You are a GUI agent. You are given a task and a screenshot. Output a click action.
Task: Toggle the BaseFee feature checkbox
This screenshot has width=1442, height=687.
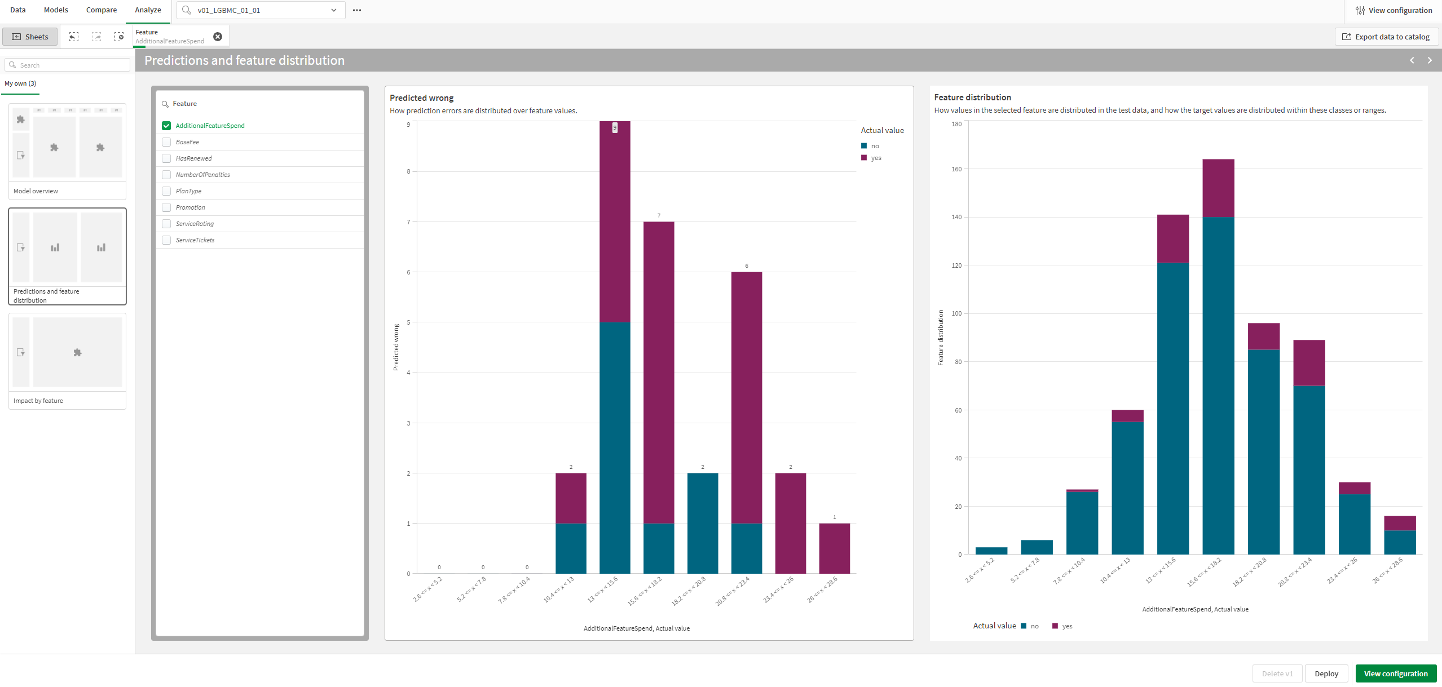point(166,141)
